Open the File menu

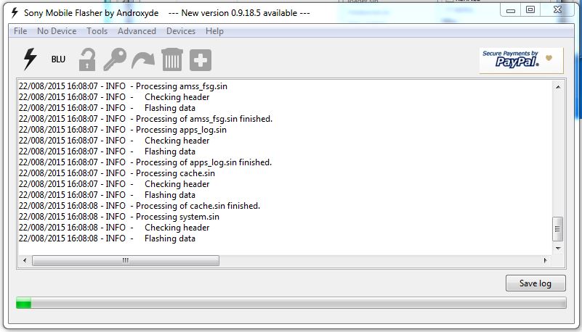[x=20, y=31]
